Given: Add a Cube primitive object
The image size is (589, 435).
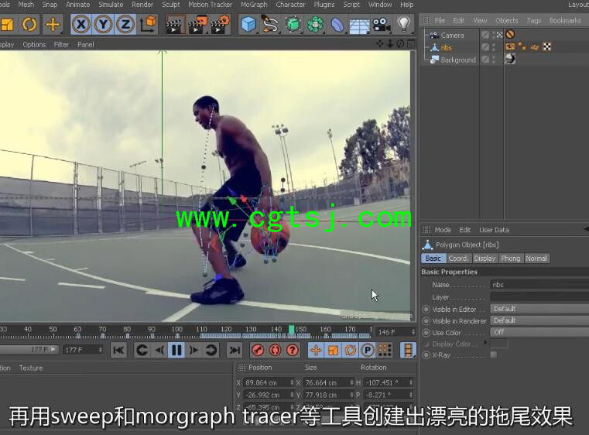Looking at the screenshot, I should [248, 25].
